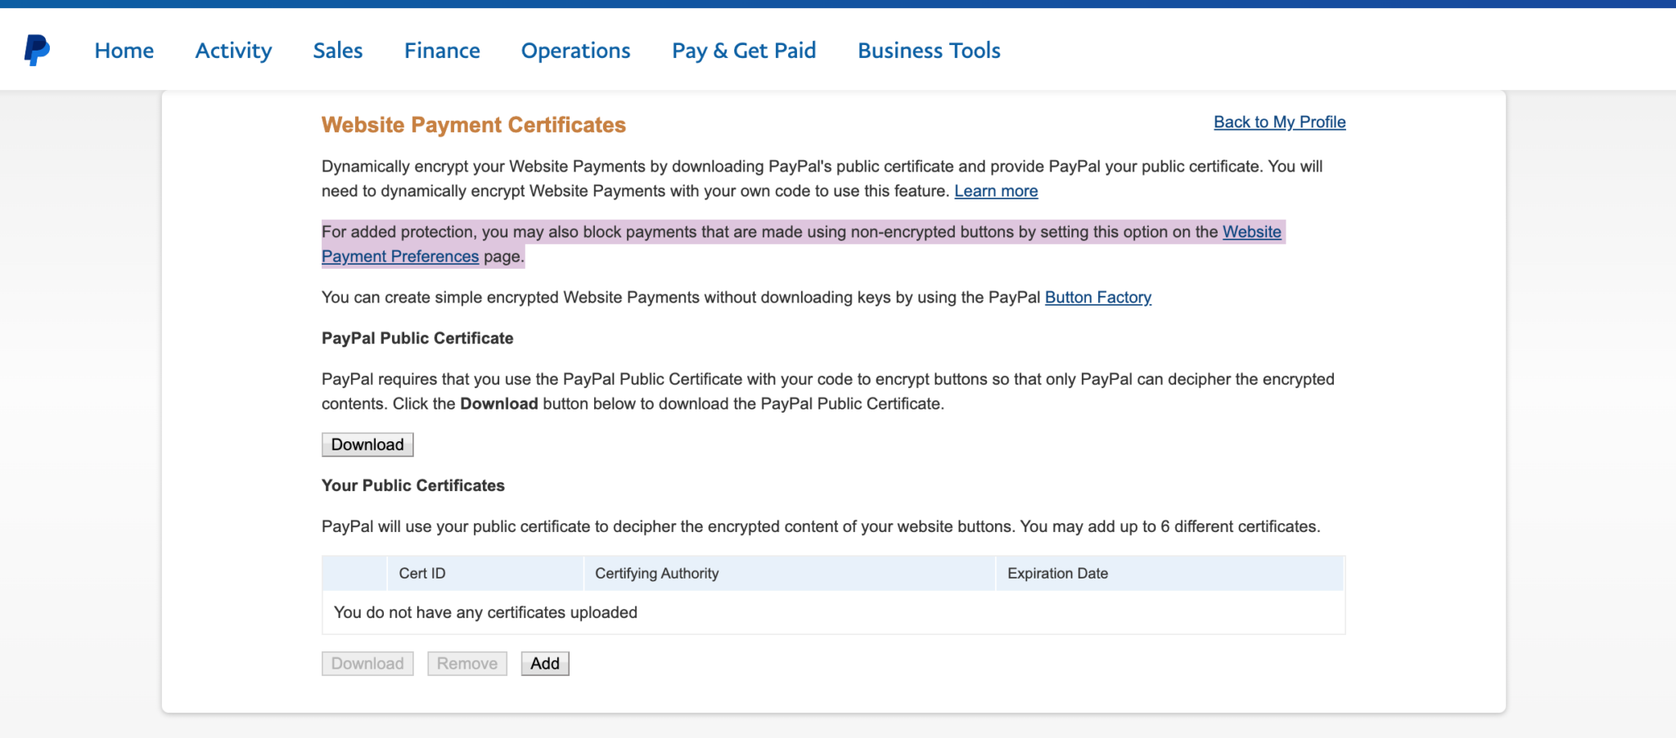Viewport: 1676px width, 738px height.
Task: Open the Button Factory link
Action: [x=1097, y=297]
